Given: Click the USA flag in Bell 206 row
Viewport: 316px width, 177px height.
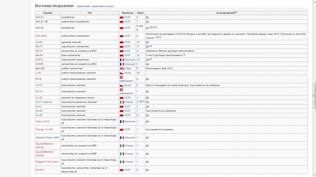Looking at the screenshot, I should point(122,68).
